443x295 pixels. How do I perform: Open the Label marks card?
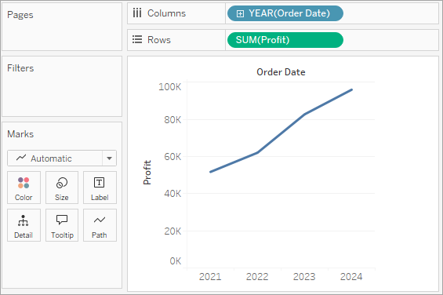[x=100, y=188]
